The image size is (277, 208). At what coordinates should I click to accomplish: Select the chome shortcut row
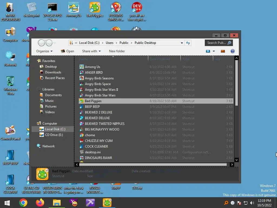click(156, 135)
